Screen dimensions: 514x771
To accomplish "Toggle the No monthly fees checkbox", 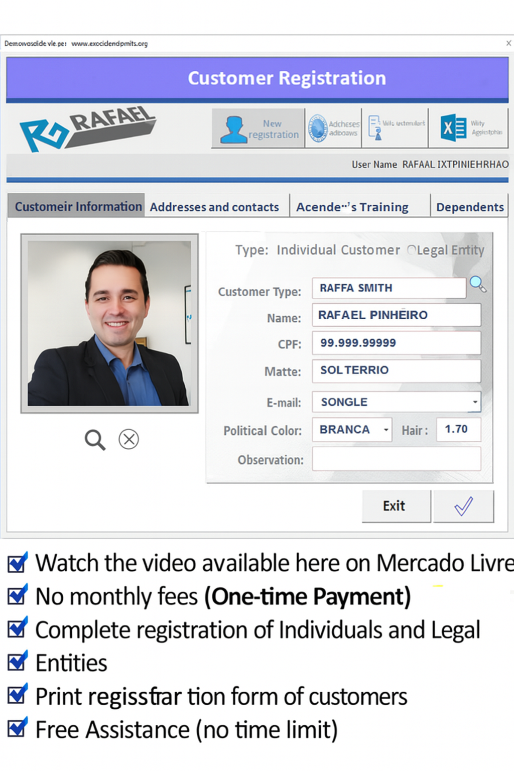I will pos(17,595).
